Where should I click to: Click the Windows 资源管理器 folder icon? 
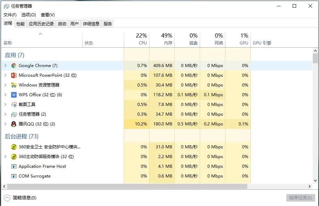[14, 85]
